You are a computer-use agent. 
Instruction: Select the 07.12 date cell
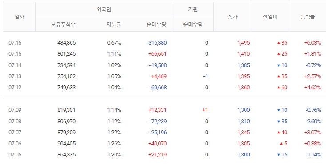pos(15,88)
